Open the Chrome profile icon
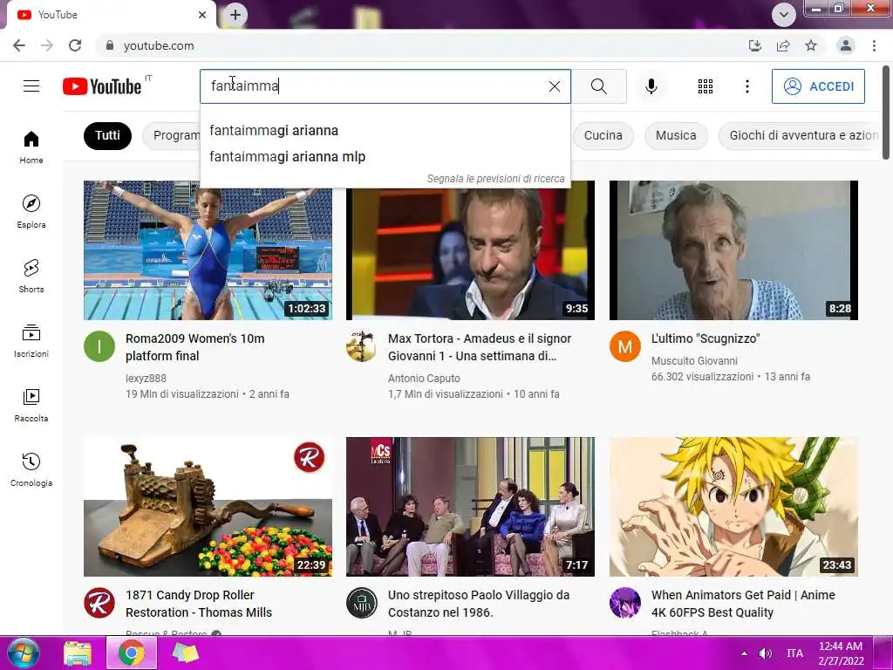The width and height of the screenshot is (893, 670). click(x=846, y=45)
